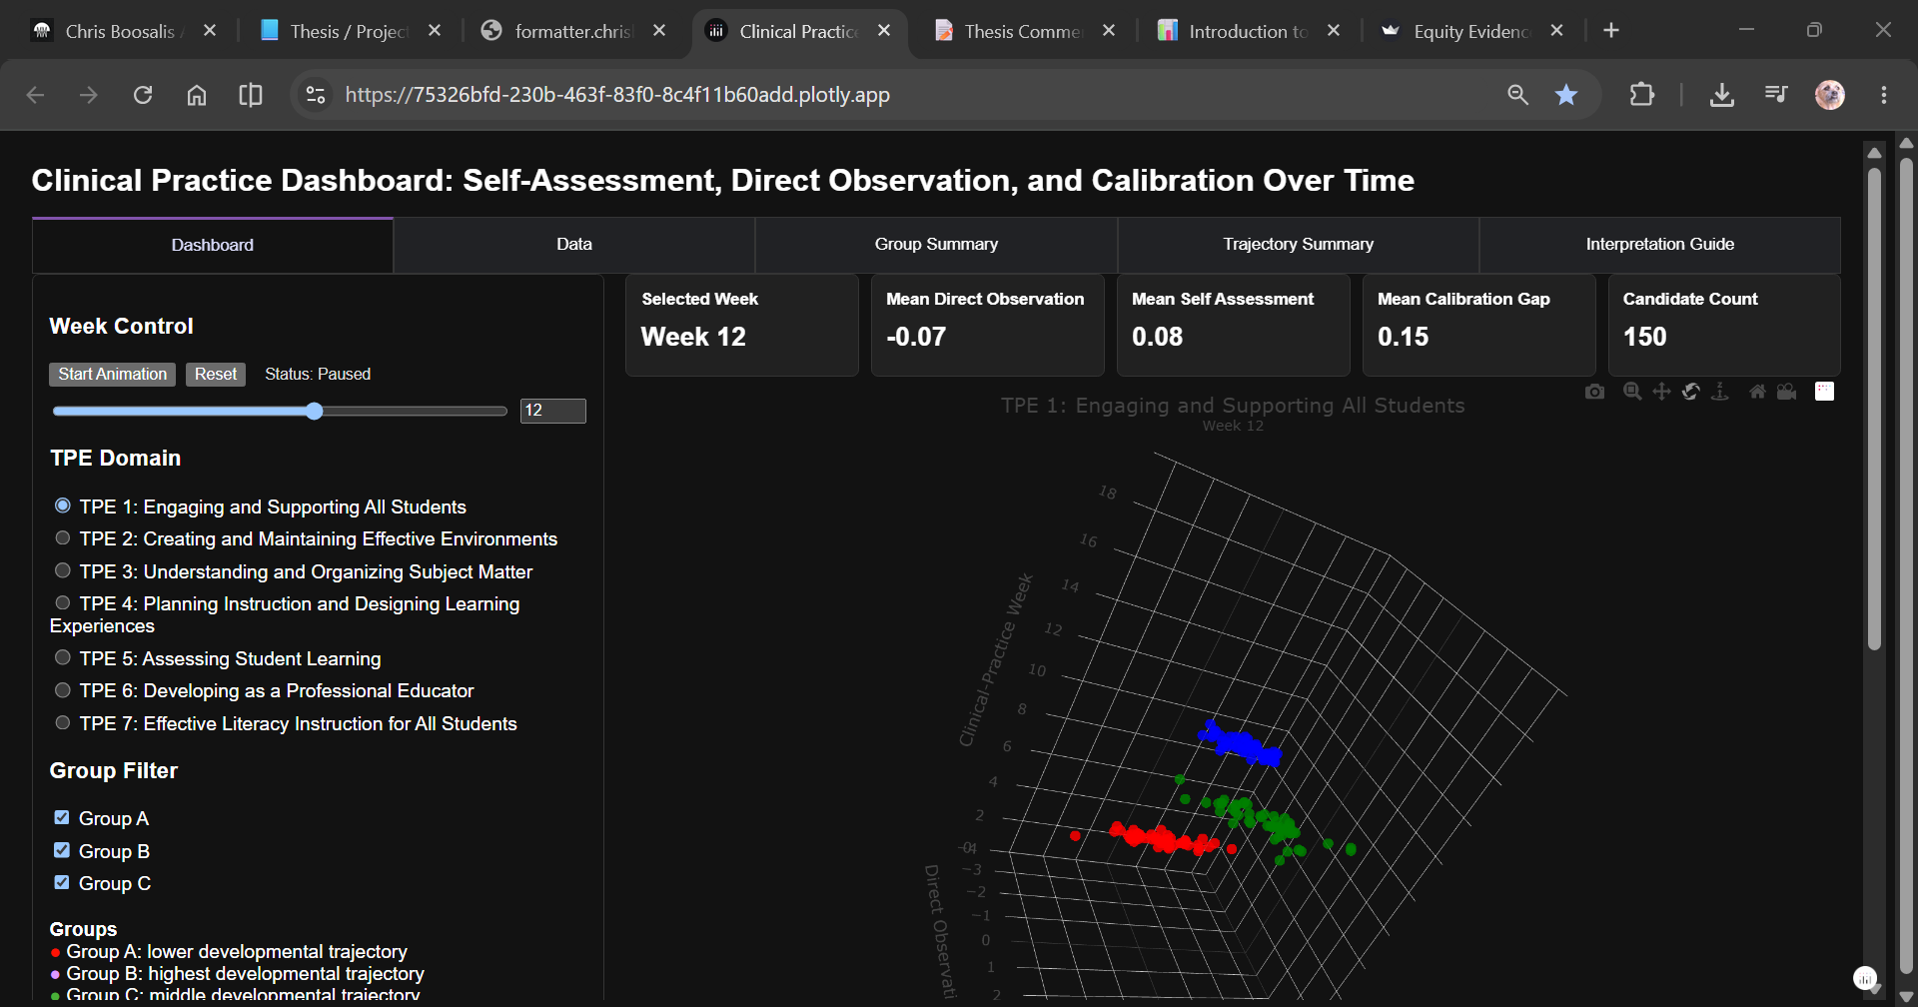Image resolution: width=1918 pixels, height=1007 pixels.
Task: Click the Plotly logo in plot toolbar
Action: (x=1824, y=392)
